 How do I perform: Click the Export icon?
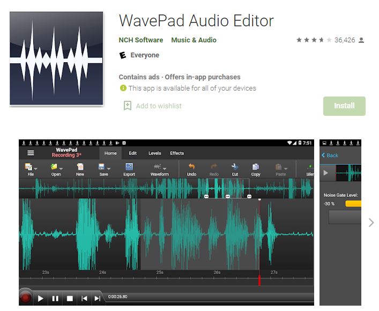(129, 167)
